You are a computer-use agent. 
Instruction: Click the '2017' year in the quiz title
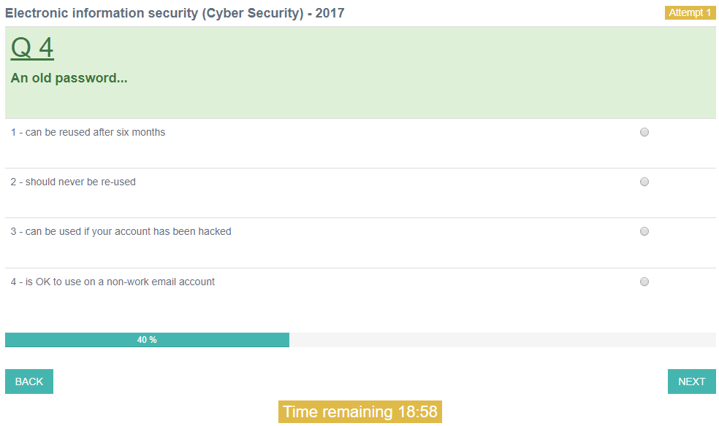[x=328, y=12]
